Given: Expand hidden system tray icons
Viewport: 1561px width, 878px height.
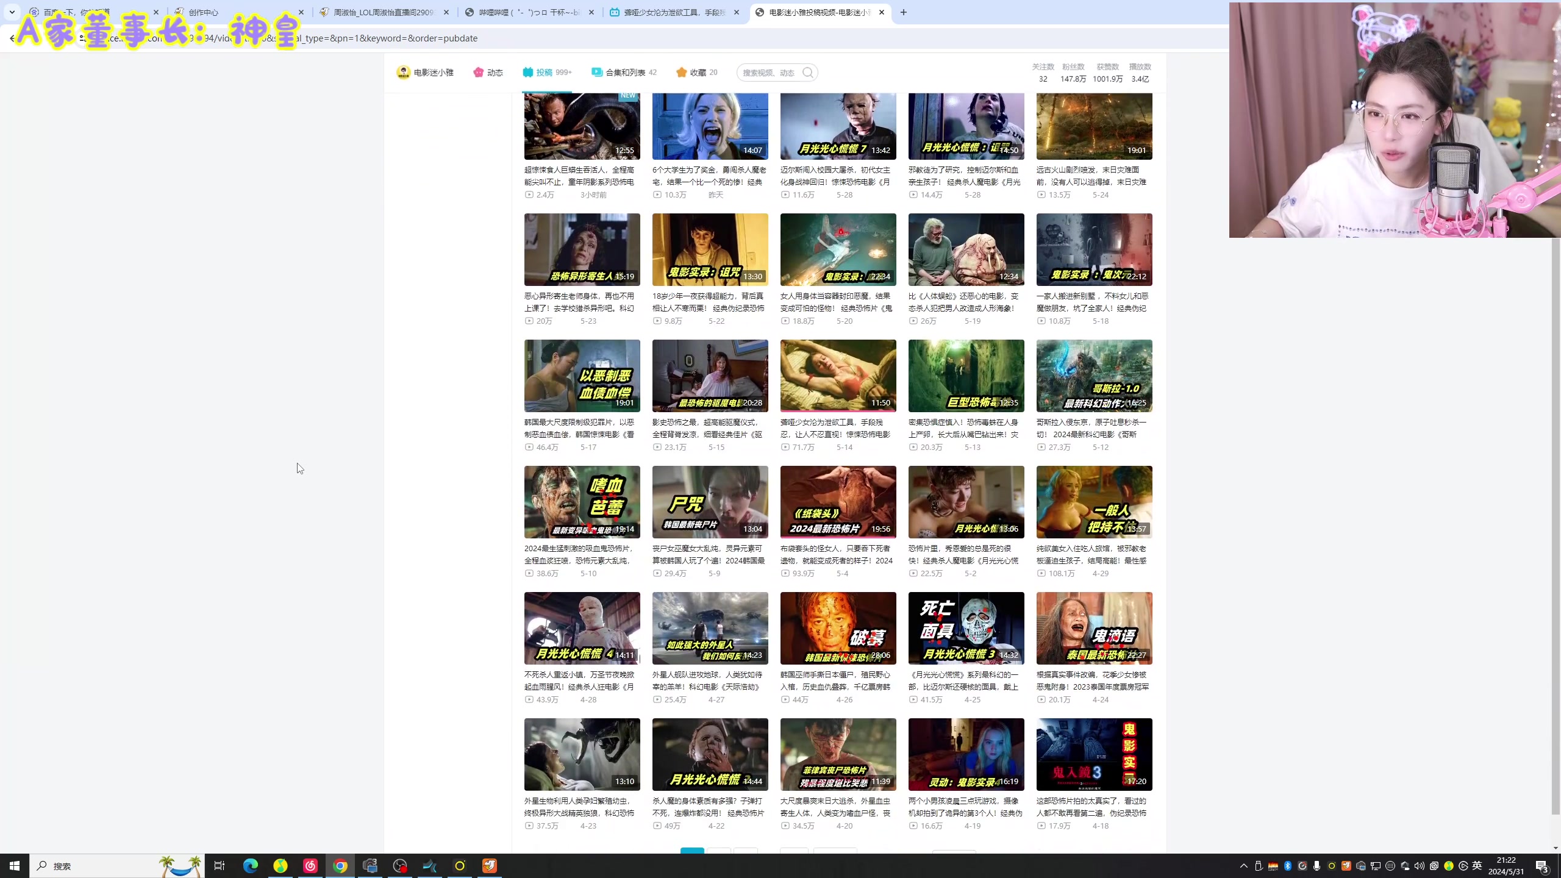Looking at the screenshot, I should coord(1244,866).
